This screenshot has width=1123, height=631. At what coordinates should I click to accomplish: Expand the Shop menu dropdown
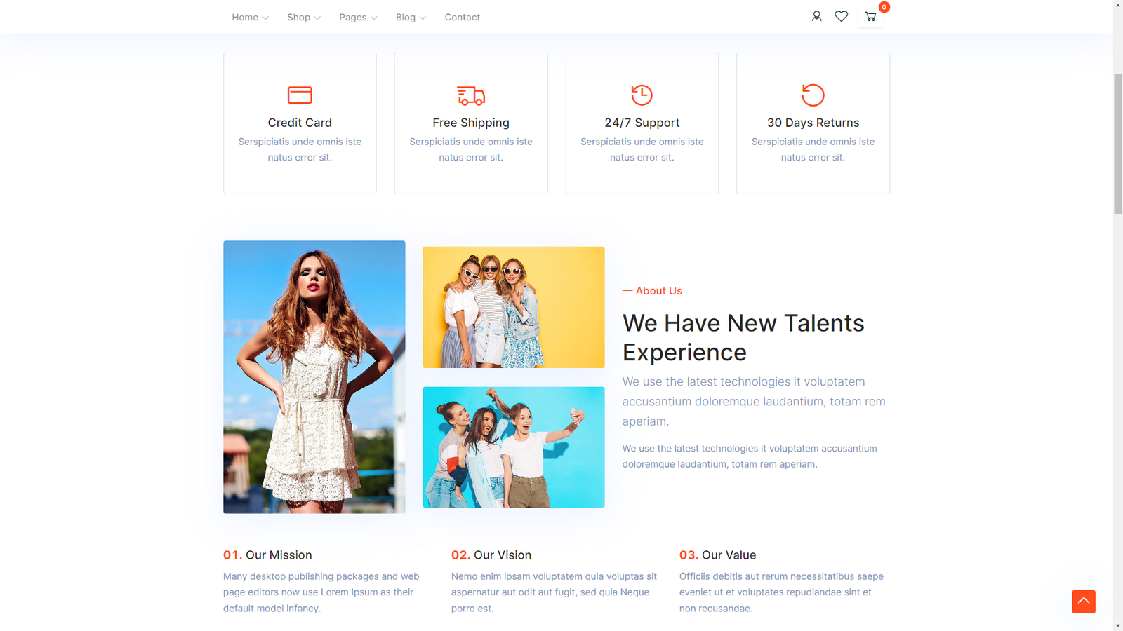coord(303,17)
